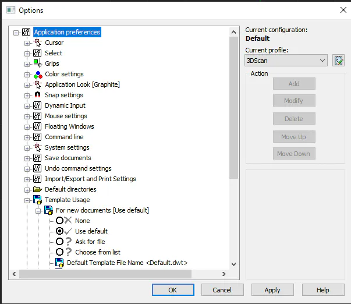Click the vertical scrollbar down arrow

233,264
